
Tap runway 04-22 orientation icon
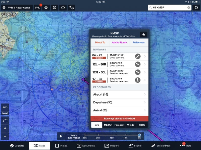[x=138, y=56]
